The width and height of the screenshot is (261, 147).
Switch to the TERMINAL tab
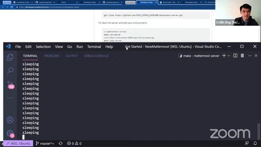30,56
